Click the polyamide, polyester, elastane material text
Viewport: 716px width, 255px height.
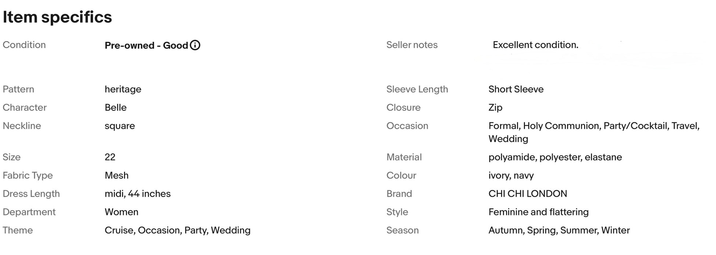555,157
